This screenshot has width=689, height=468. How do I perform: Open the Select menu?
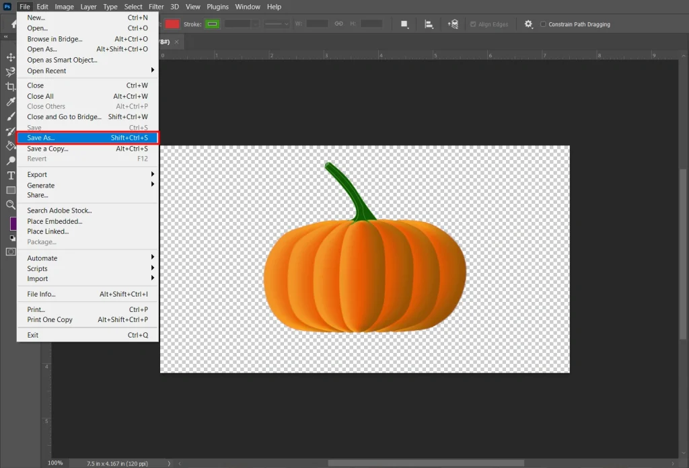(x=133, y=7)
